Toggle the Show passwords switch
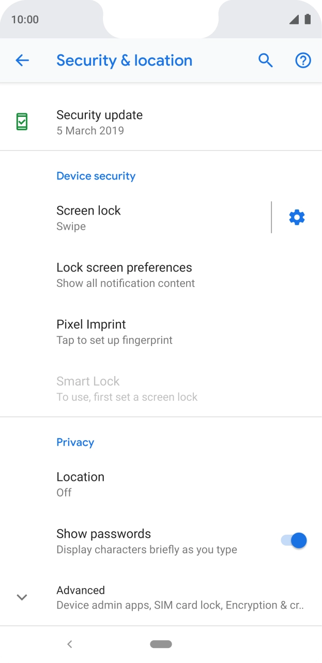Screen dimensions: 322x663 pyautogui.click(x=294, y=541)
